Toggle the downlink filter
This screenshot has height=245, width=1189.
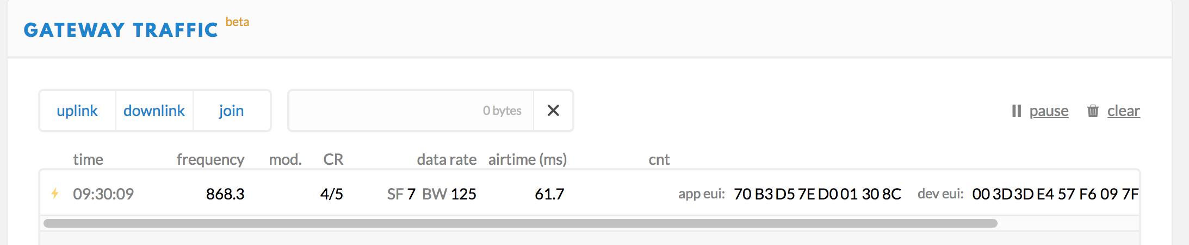154,111
